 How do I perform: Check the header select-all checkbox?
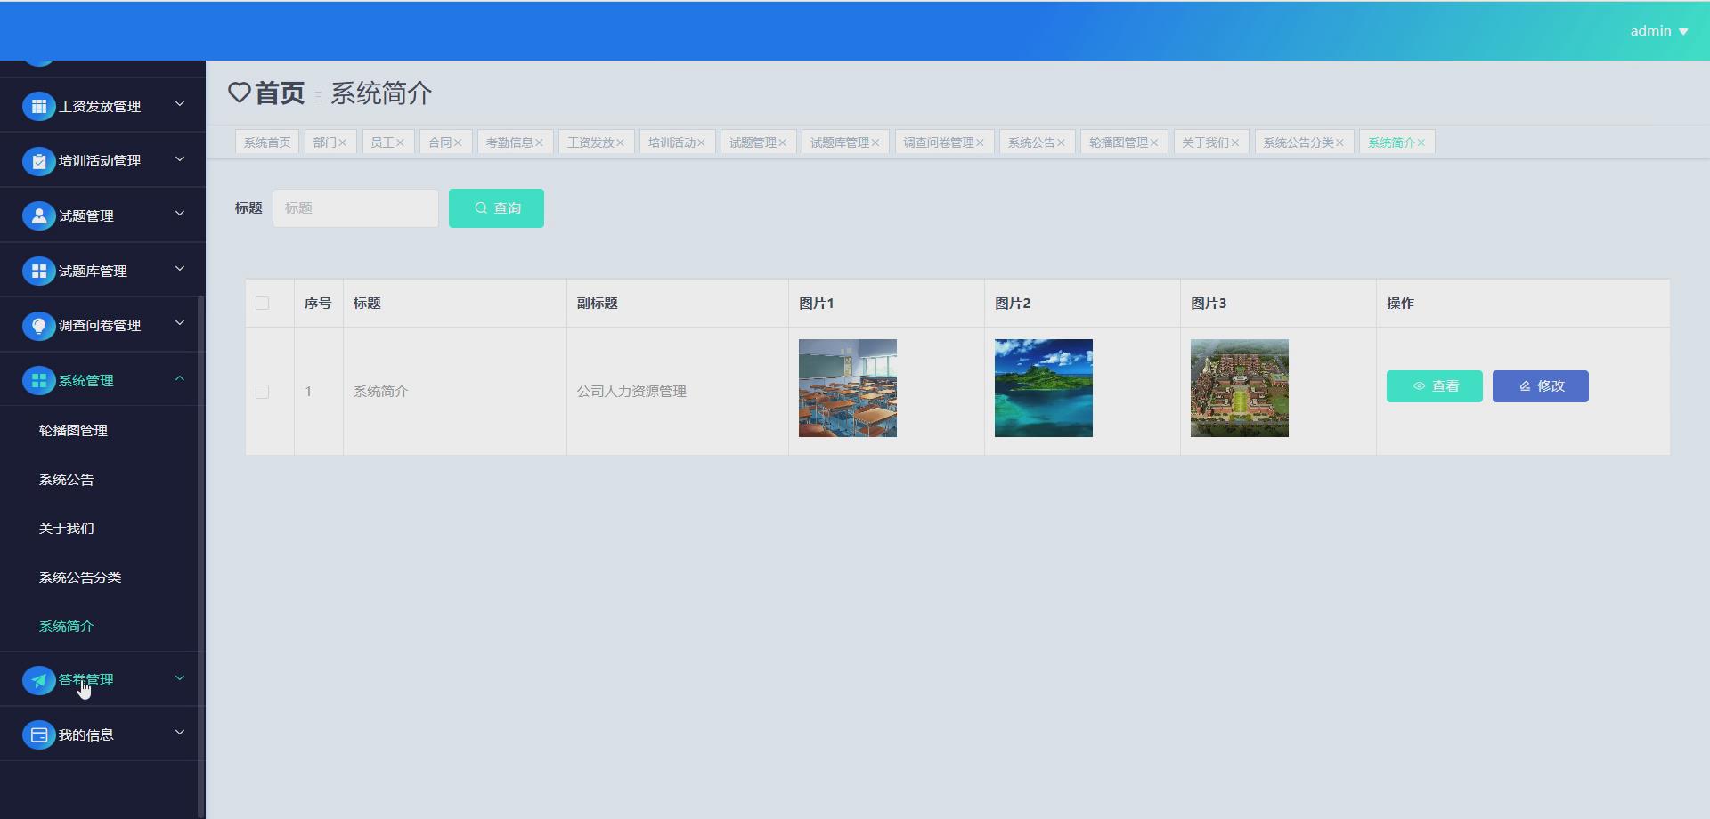pyautogui.click(x=262, y=303)
